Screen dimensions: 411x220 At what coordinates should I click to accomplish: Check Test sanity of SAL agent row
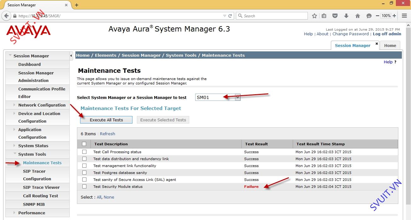(84, 179)
